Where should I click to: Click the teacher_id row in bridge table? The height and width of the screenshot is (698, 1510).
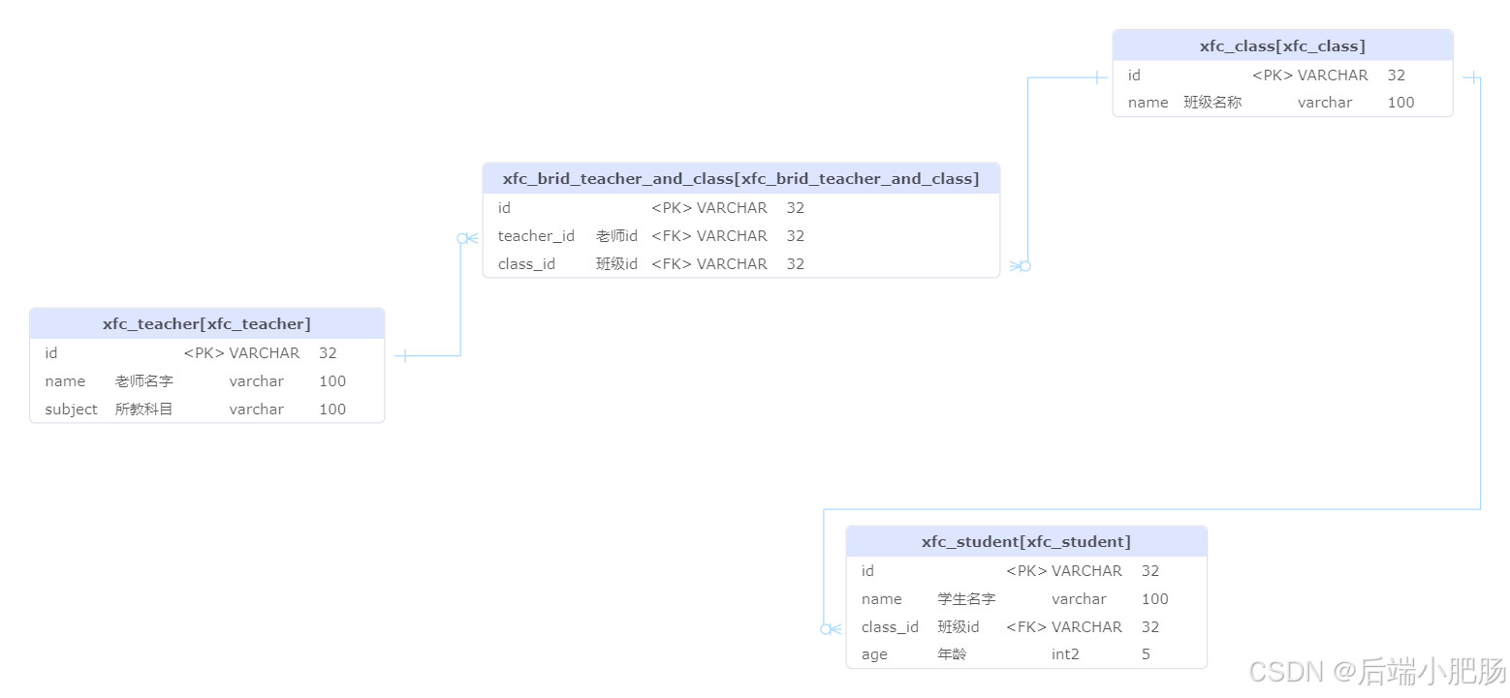tap(740, 235)
